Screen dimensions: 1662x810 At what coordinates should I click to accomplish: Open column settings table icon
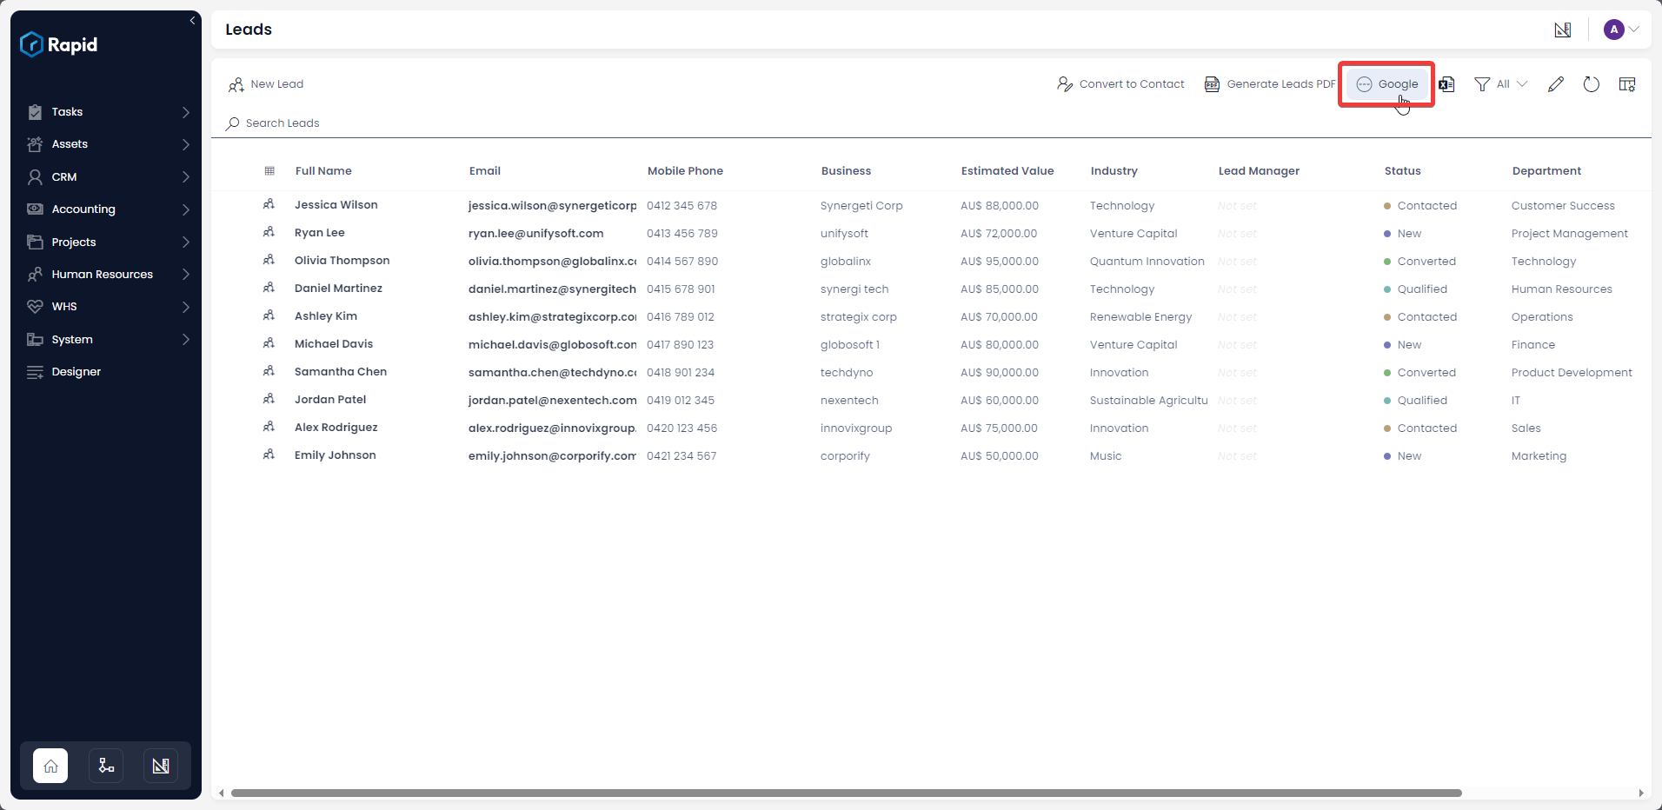coord(1627,84)
